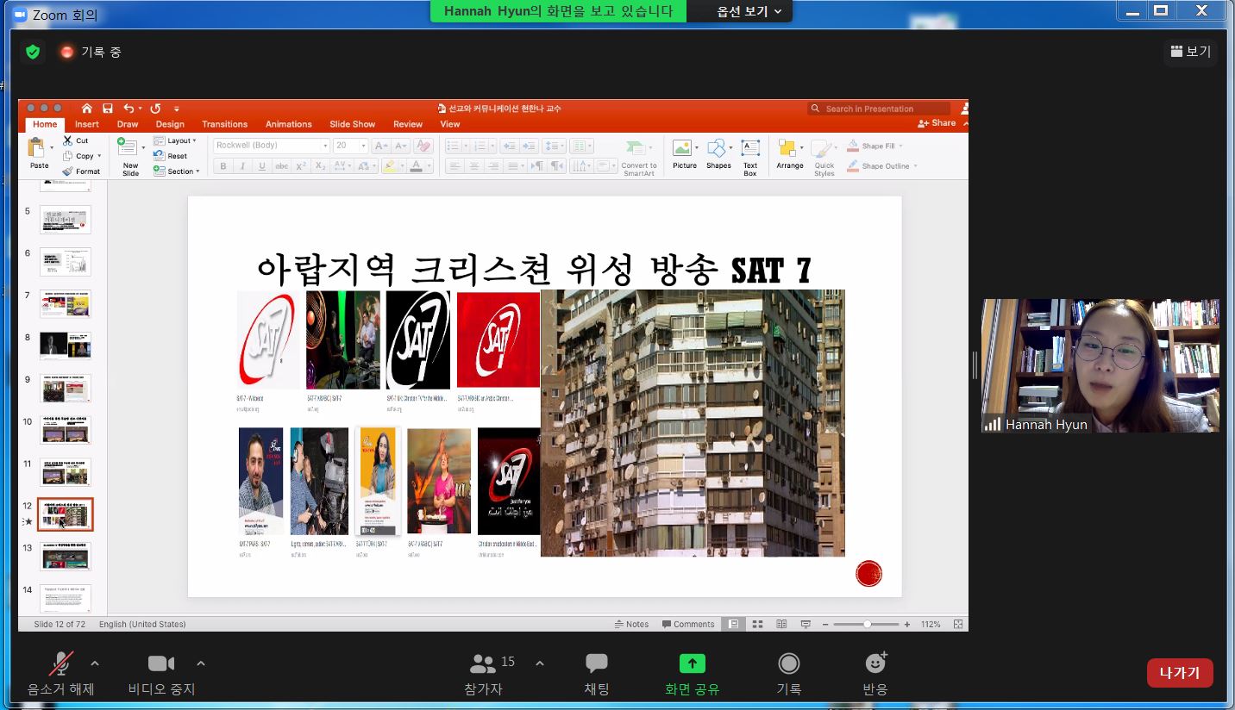Open Slide Sorter view in status bar

coord(757,624)
